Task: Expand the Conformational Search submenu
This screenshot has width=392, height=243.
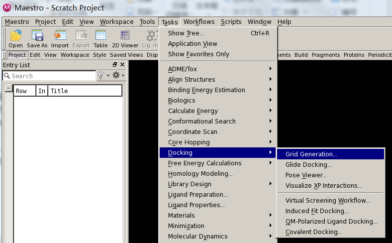Action: coord(218,121)
